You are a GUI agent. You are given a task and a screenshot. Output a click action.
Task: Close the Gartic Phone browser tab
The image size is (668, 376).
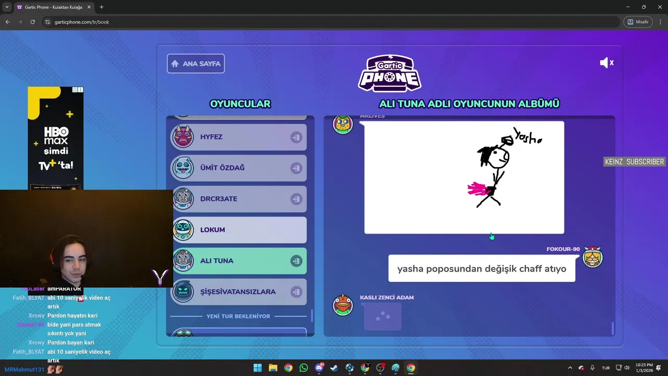(x=89, y=7)
